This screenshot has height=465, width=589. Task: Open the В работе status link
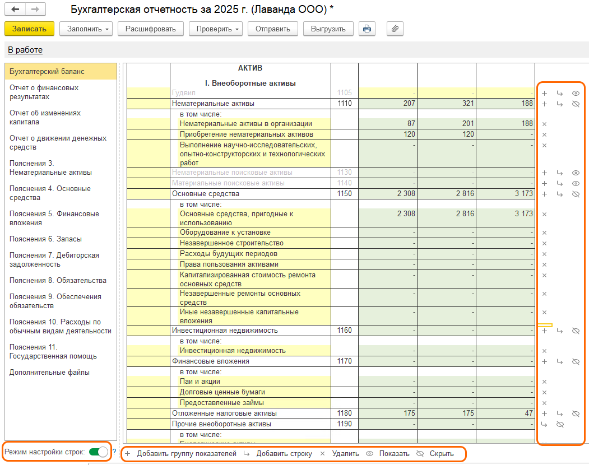pyautogui.click(x=25, y=50)
